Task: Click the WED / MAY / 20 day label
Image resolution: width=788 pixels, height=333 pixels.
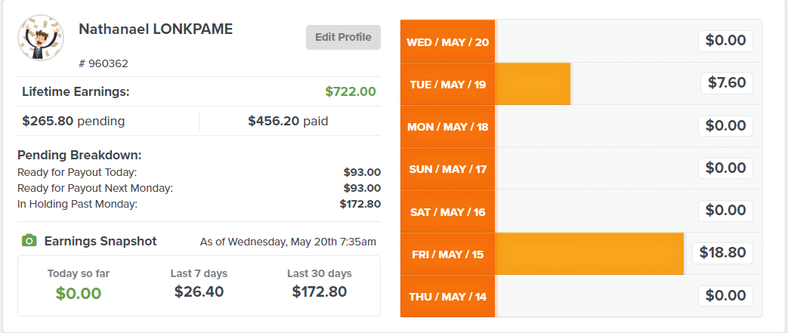Action: click(x=448, y=42)
